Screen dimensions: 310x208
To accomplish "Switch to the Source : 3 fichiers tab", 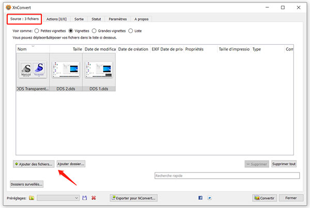I will click(24, 19).
